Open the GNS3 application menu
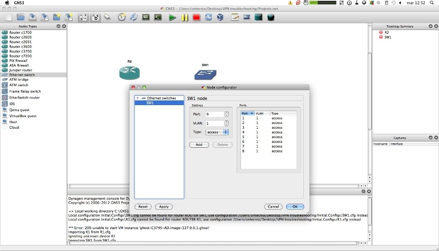Screen dimensions: 439x251 click(19, 3)
